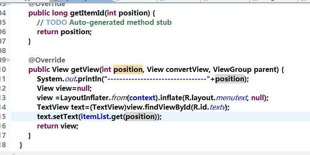The image size is (310, 155).
Task: Collapse the getItemId method fold marker
Action: coord(8,3)
